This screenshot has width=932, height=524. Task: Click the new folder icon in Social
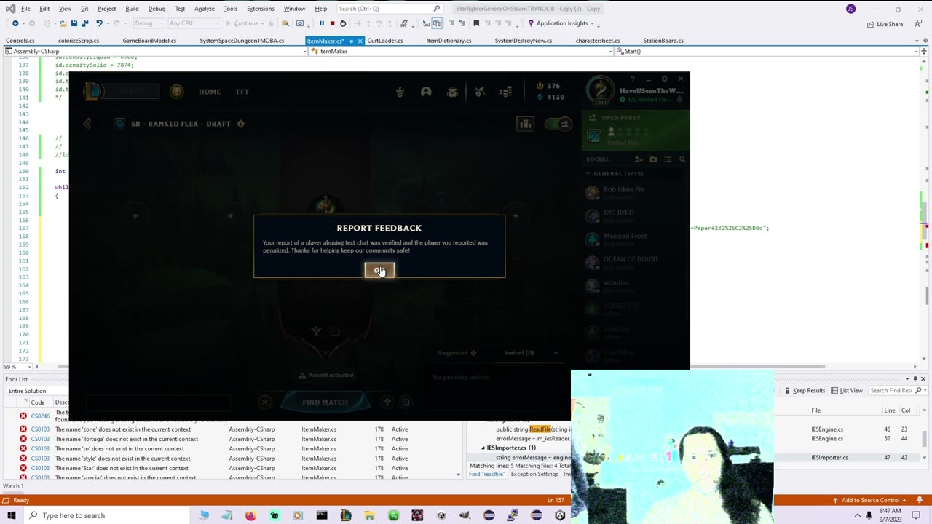pos(653,159)
